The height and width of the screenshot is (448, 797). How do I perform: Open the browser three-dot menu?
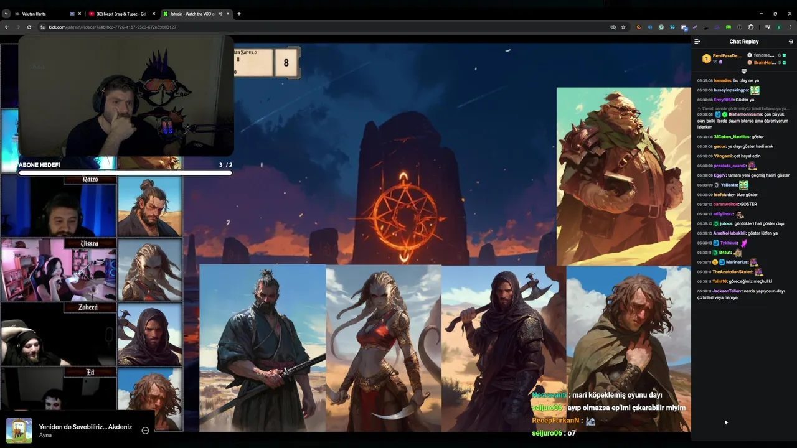point(790,27)
